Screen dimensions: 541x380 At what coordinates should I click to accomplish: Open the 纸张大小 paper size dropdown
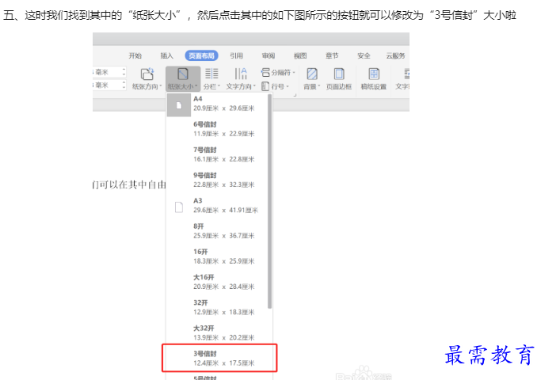tap(183, 79)
